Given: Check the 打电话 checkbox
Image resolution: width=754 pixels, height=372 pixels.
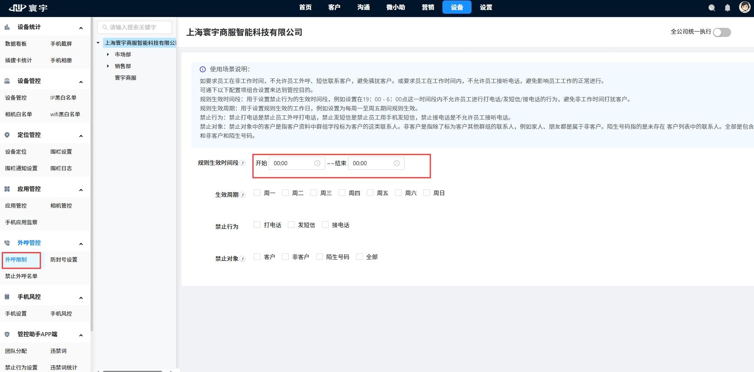Looking at the screenshot, I should [x=257, y=225].
